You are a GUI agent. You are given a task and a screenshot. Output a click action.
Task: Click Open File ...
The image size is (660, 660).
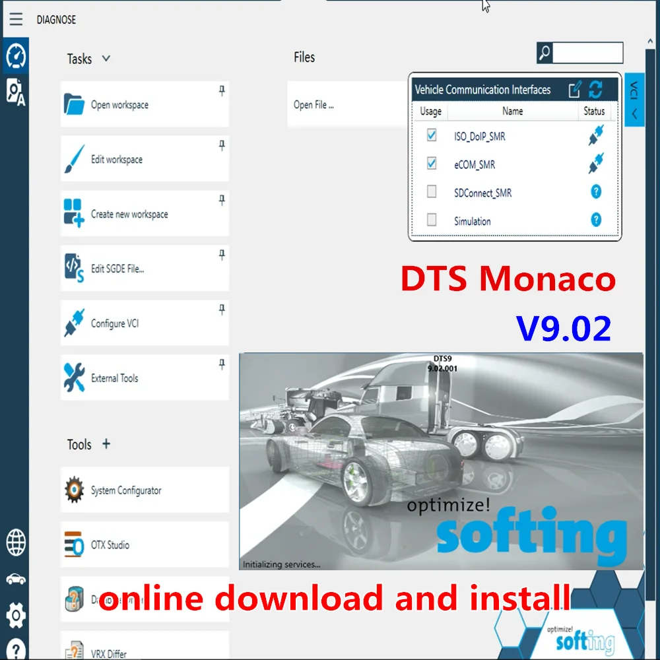click(x=313, y=104)
